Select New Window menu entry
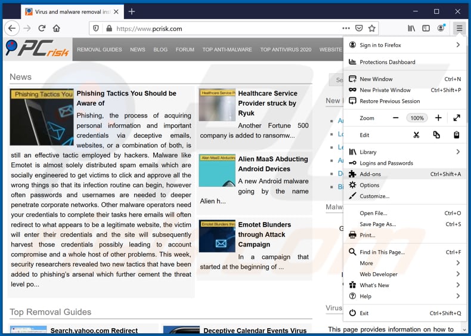 click(405, 79)
